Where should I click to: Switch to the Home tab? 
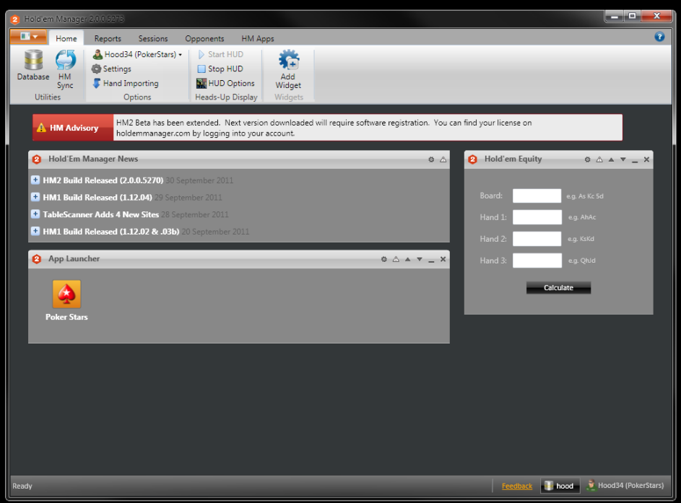tap(66, 38)
